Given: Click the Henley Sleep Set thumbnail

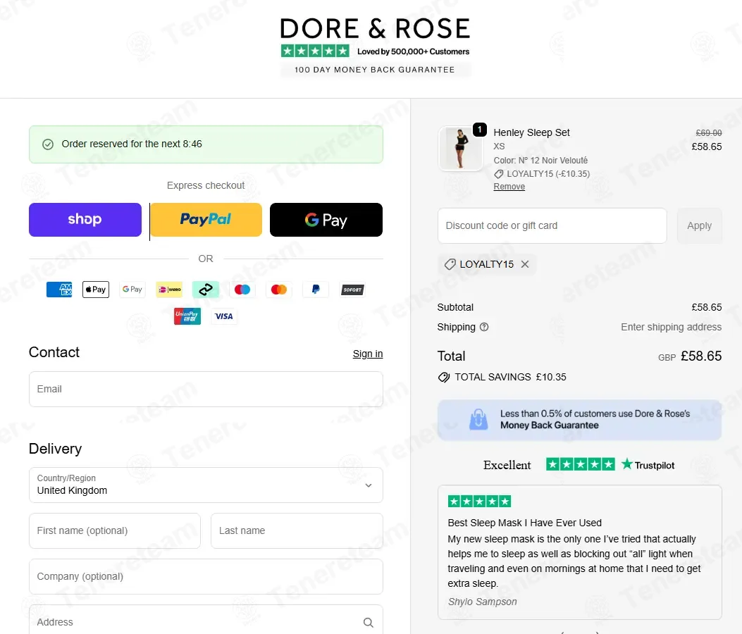Looking at the screenshot, I should click(x=460, y=148).
